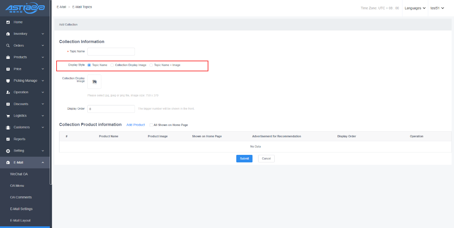Screen dimensions: 454x228
Task: Click the Home icon in sidebar
Action: pyautogui.click(x=8, y=22)
